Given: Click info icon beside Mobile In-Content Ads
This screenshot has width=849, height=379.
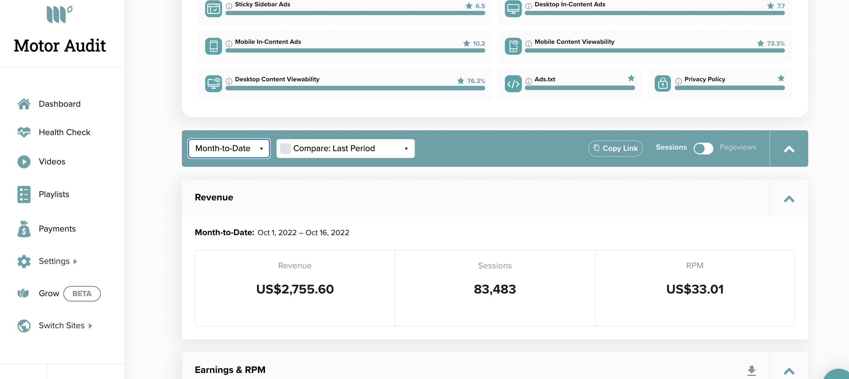Looking at the screenshot, I should point(229,44).
